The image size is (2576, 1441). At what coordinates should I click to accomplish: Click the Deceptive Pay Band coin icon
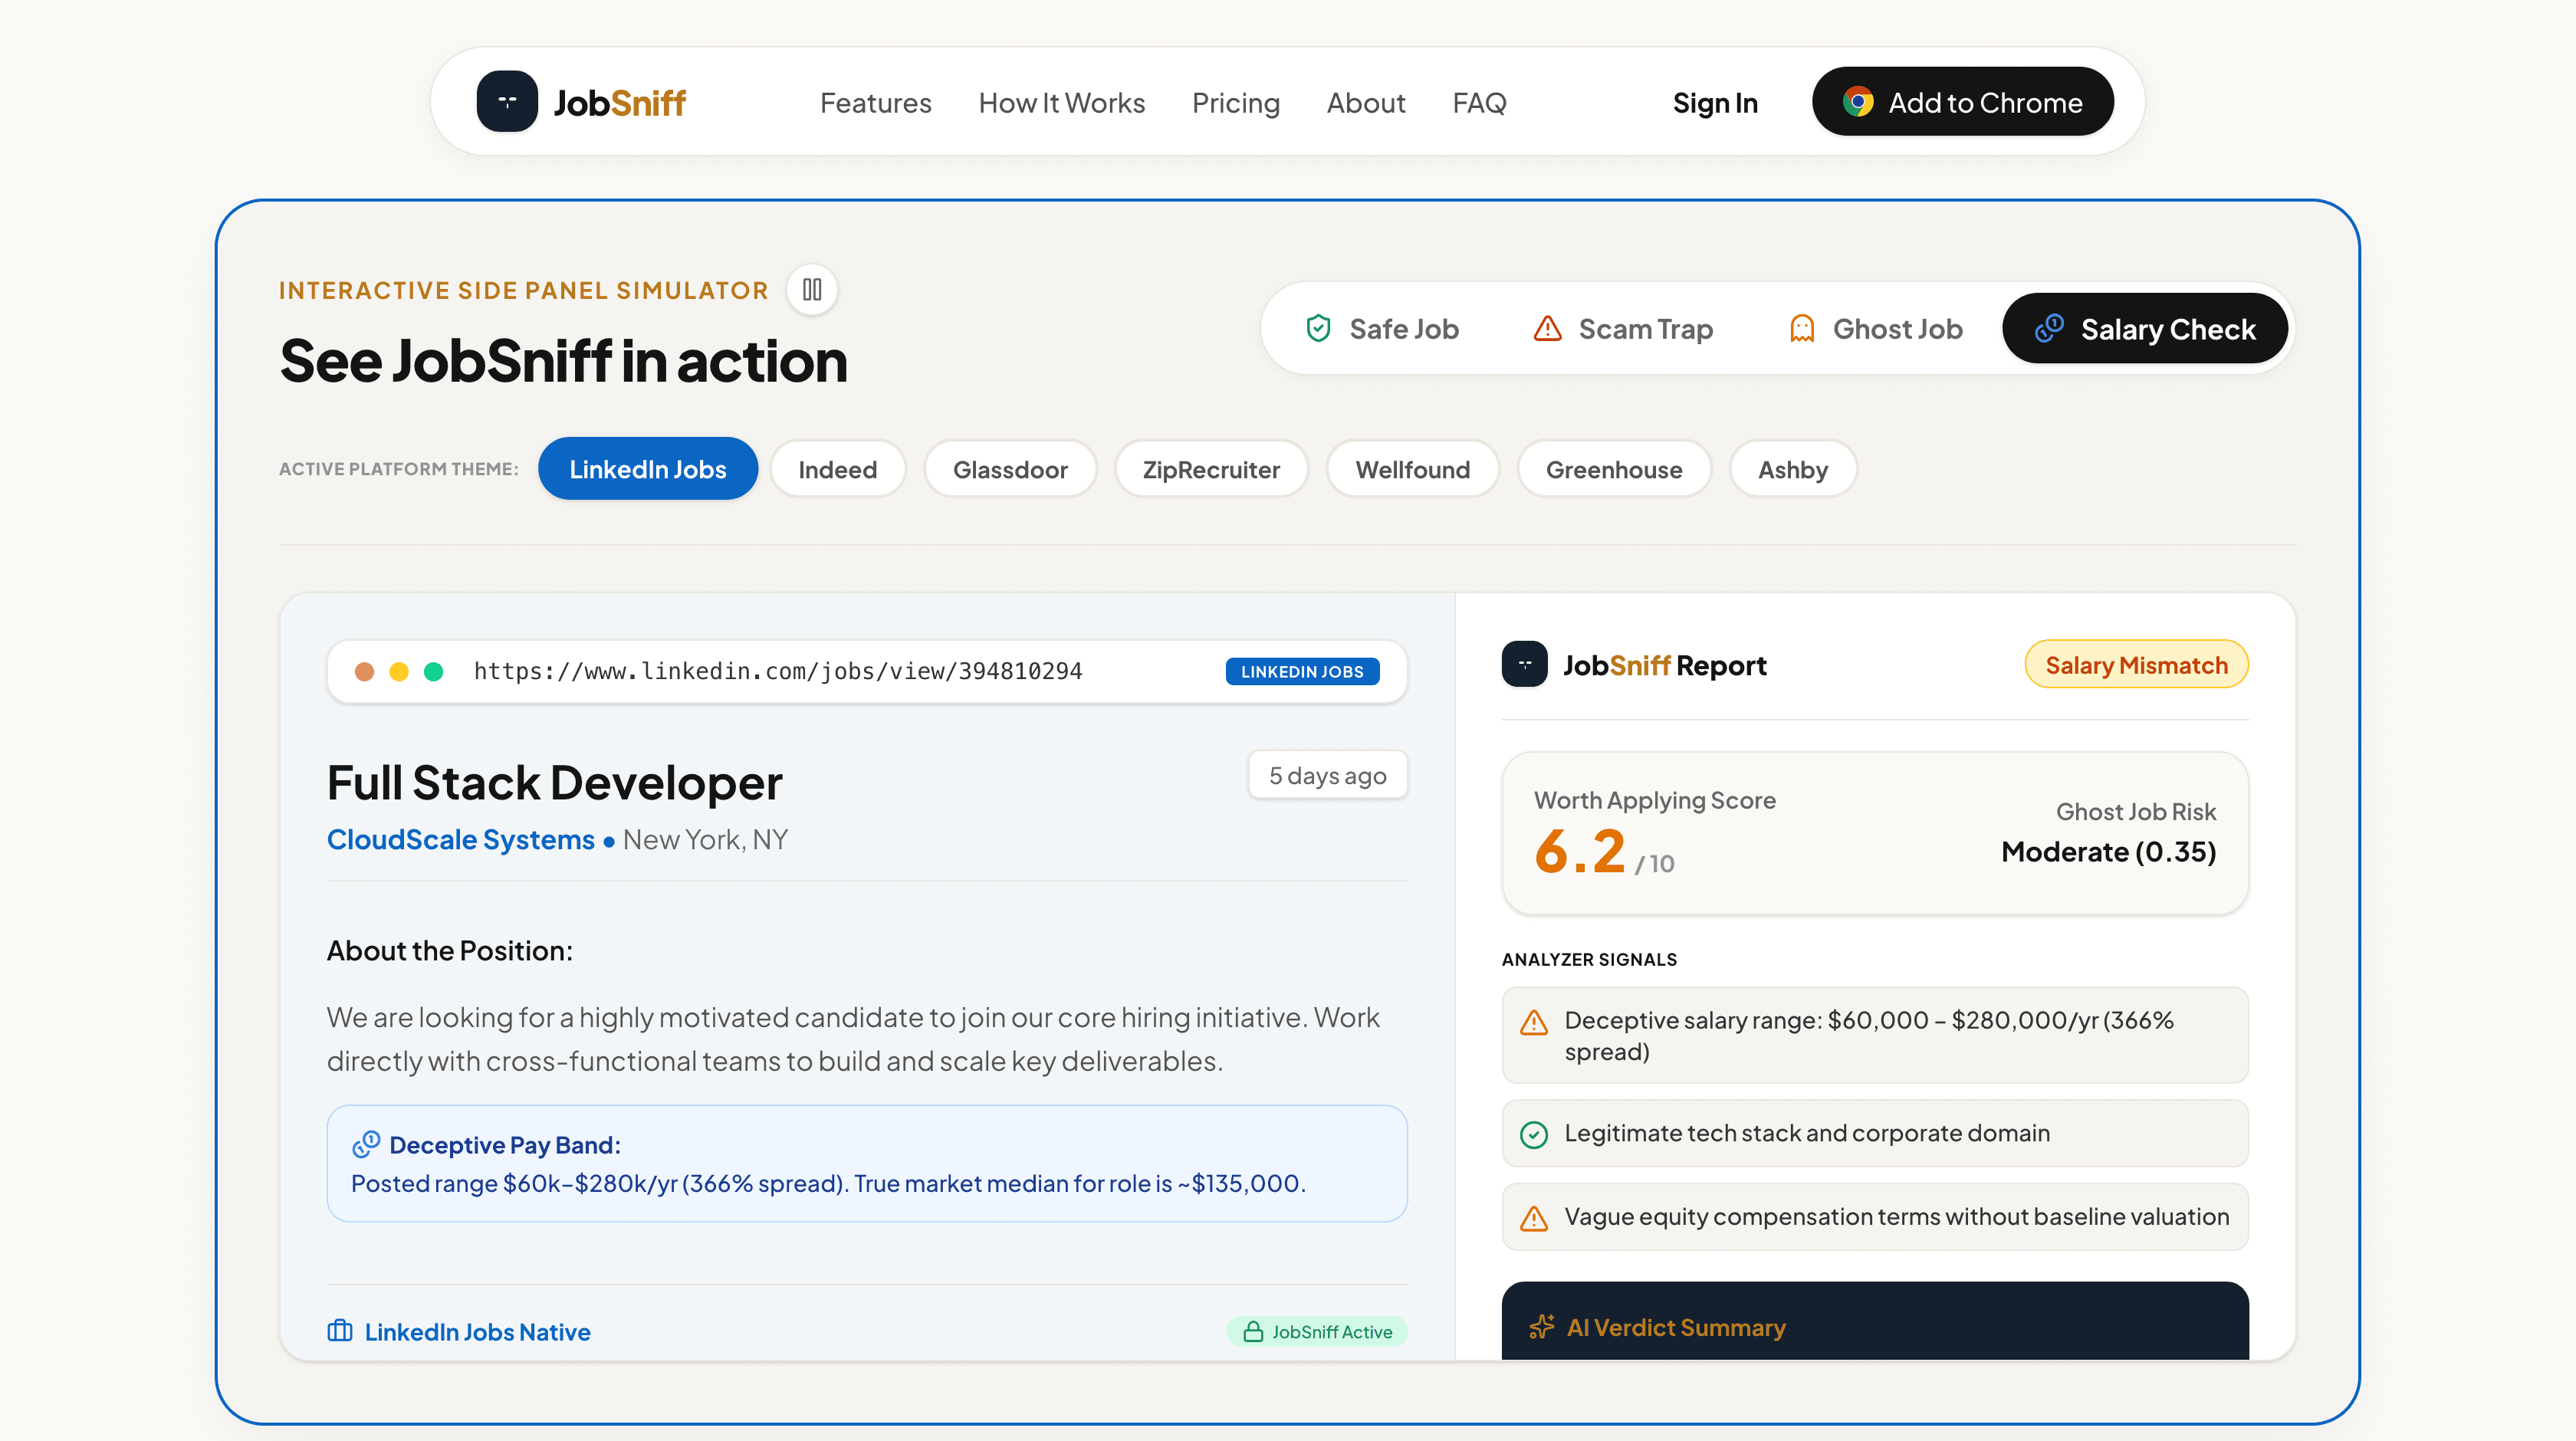[x=366, y=1144]
